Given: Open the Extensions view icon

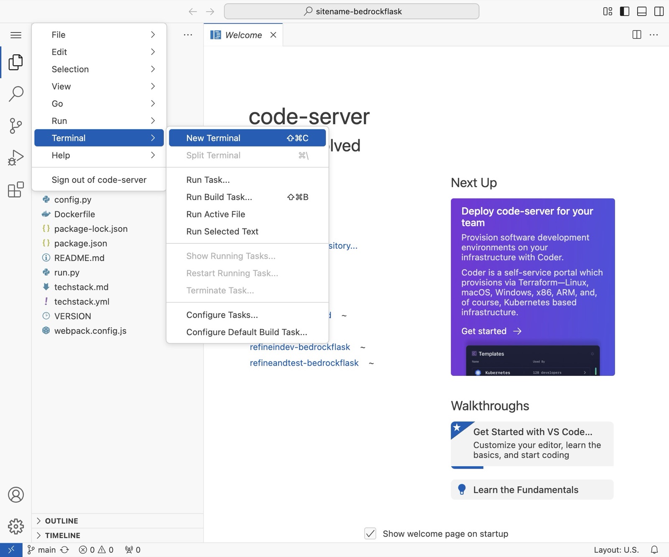Looking at the screenshot, I should coord(16,190).
